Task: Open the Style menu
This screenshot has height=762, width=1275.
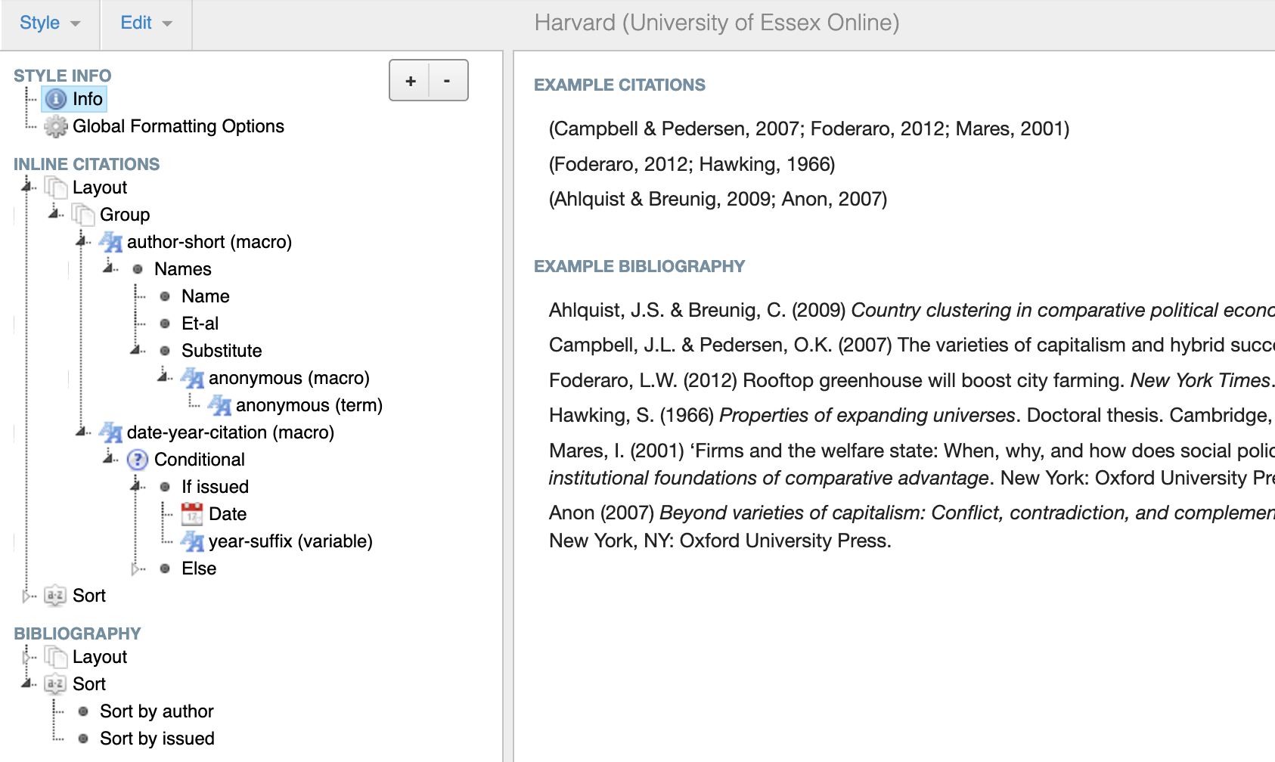Action: tap(50, 23)
